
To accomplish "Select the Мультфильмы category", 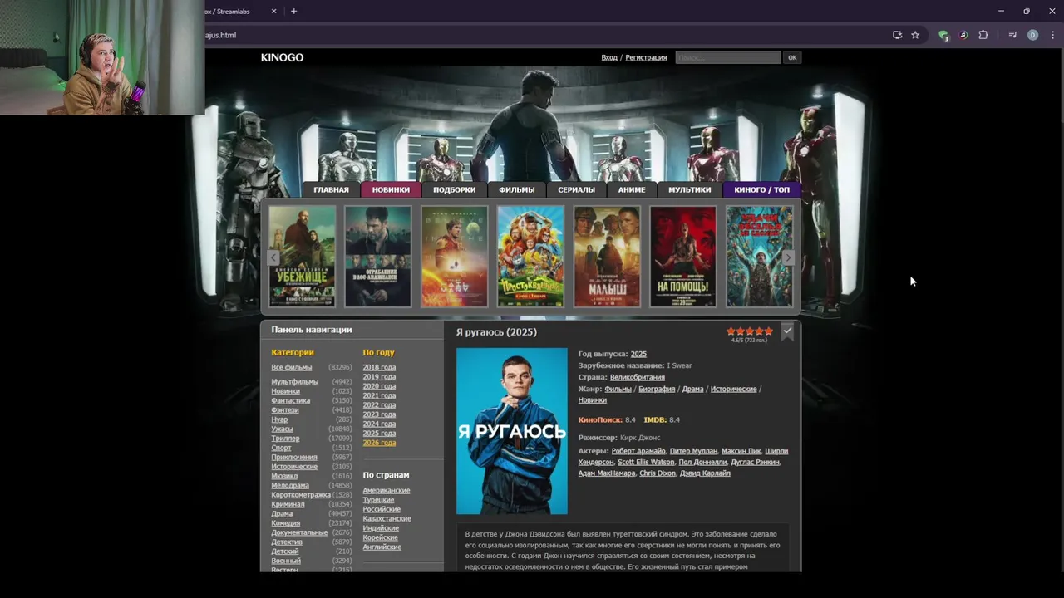I will click(x=294, y=382).
